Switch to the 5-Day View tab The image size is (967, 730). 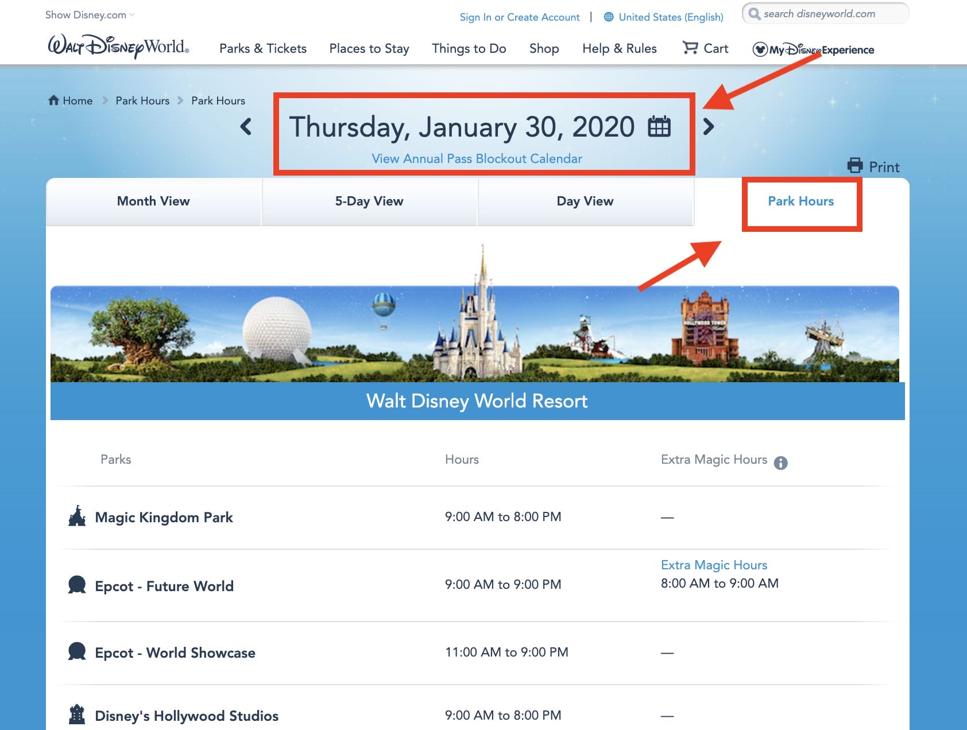[x=369, y=201]
